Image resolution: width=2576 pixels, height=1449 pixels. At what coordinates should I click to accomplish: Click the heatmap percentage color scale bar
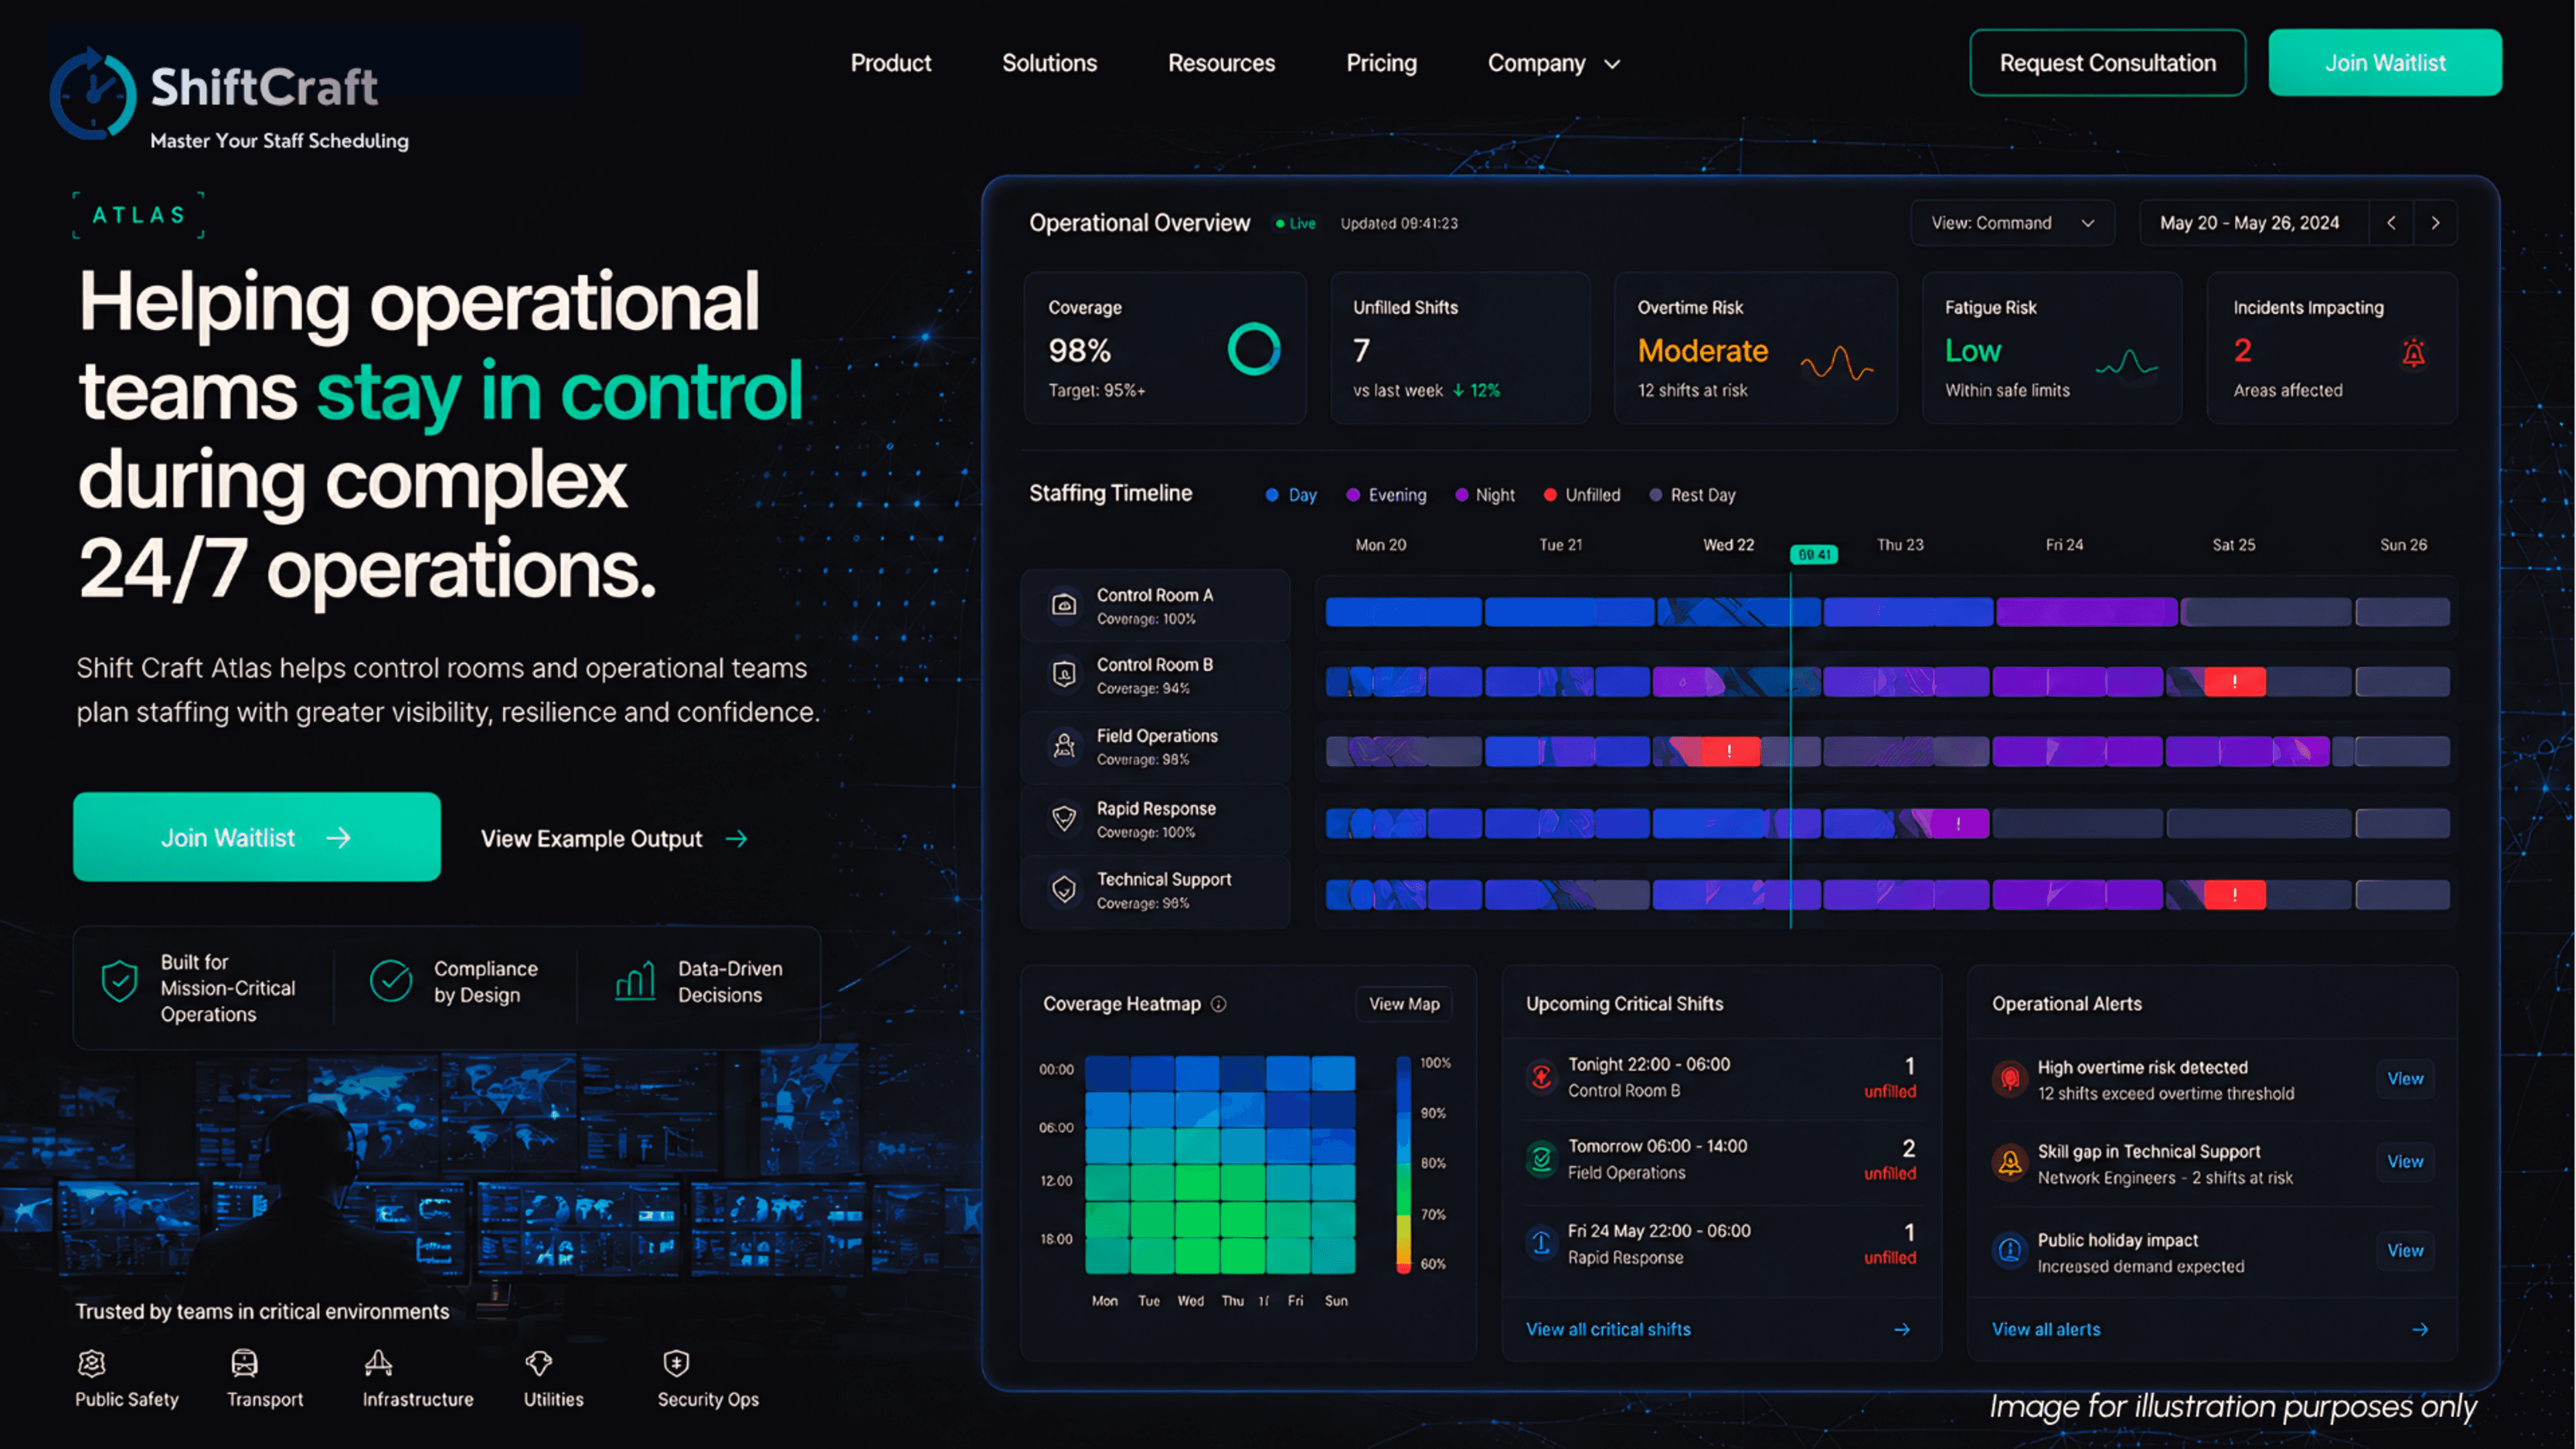1403,1164
